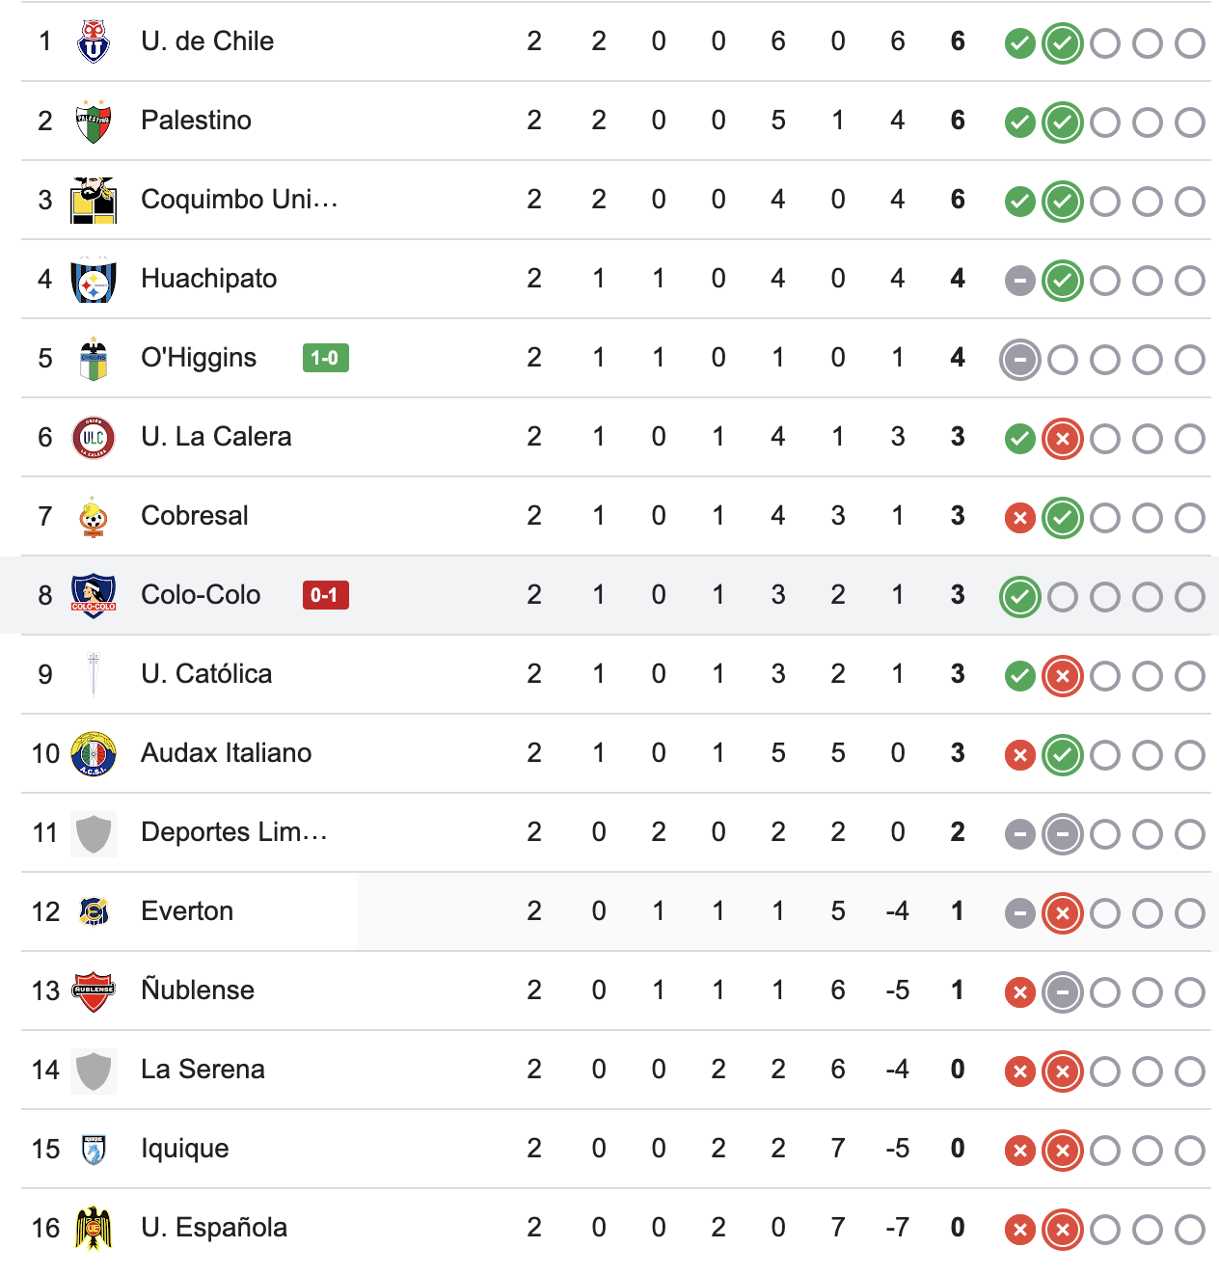Image resolution: width=1219 pixels, height=1275 pixels.
Task: Click the U. de Chile club crest
Action: 94,41
